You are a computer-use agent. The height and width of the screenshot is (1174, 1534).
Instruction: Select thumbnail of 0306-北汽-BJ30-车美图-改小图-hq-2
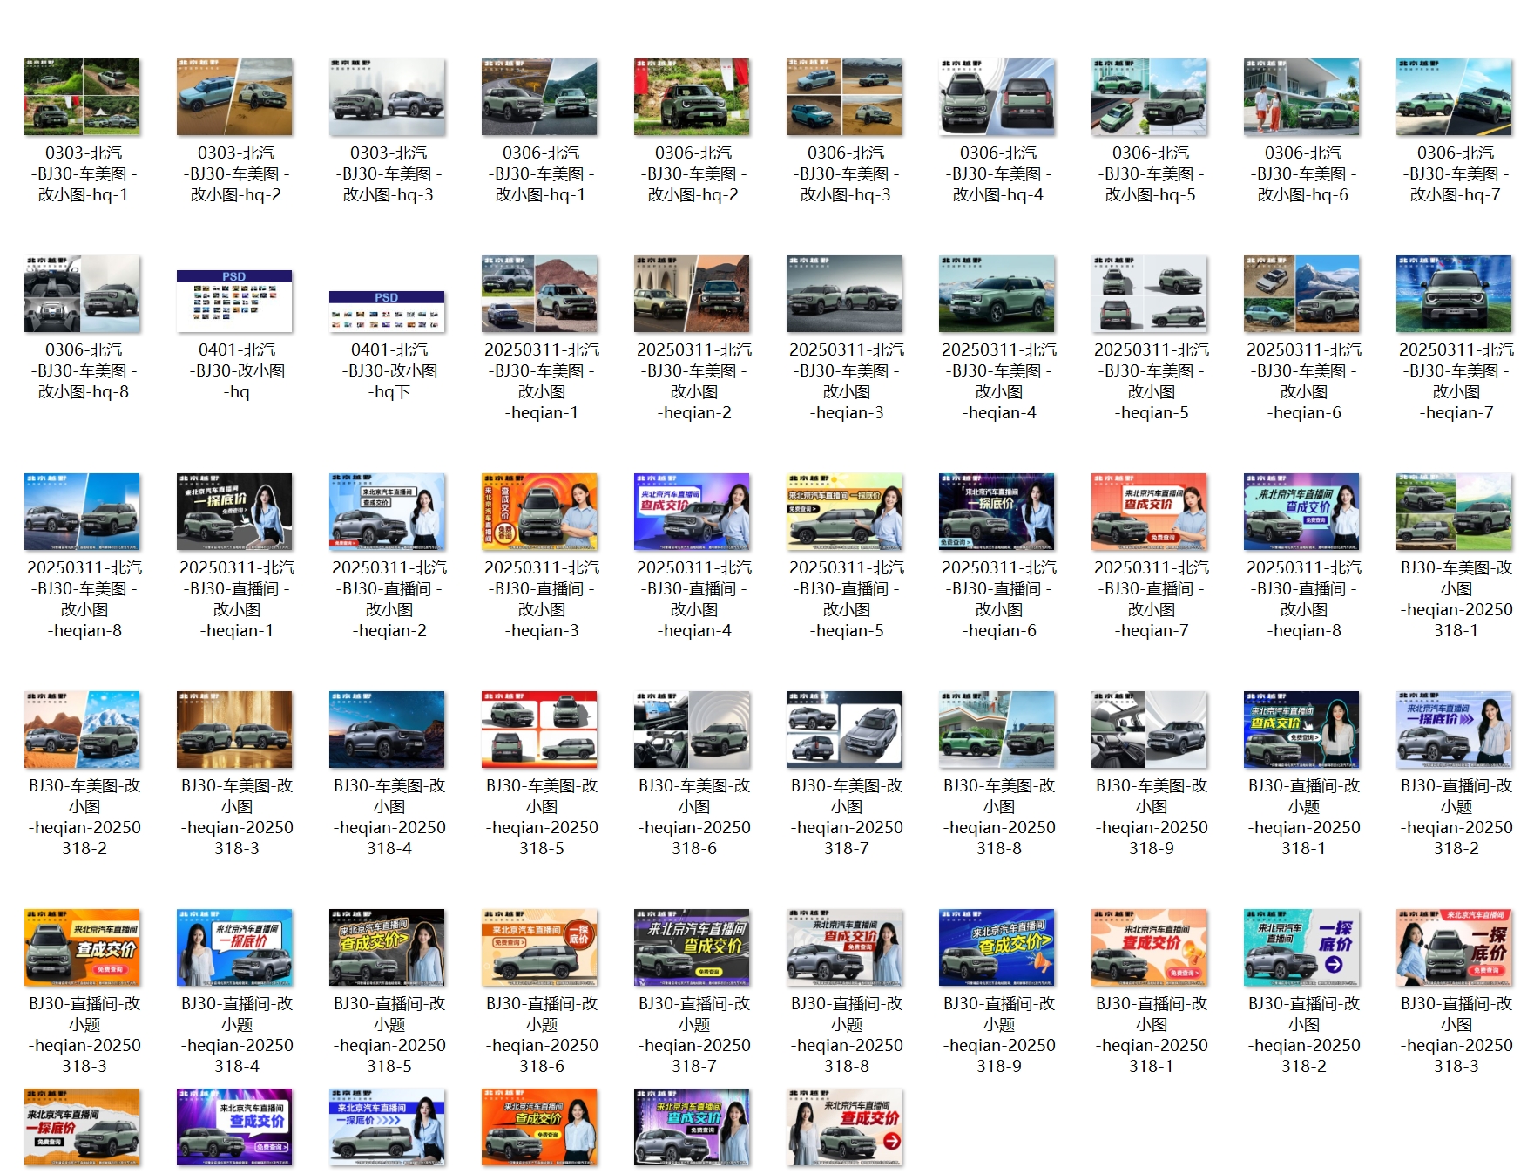[x=692, y=97]
